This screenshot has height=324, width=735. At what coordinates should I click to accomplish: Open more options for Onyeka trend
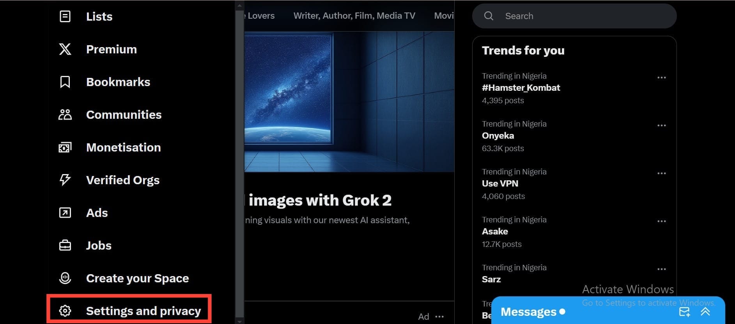coord(661,125)
